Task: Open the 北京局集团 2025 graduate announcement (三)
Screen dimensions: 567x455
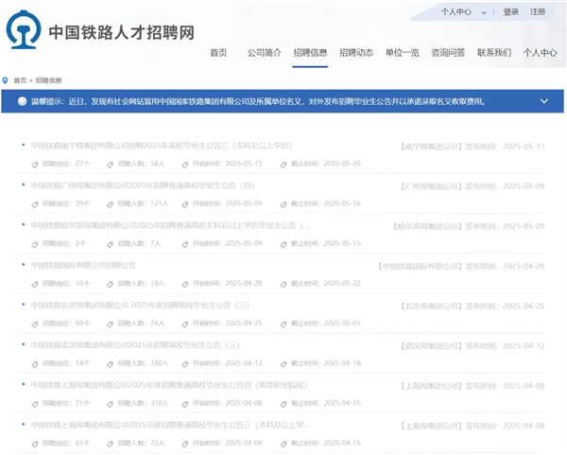Action: point(140,306)
